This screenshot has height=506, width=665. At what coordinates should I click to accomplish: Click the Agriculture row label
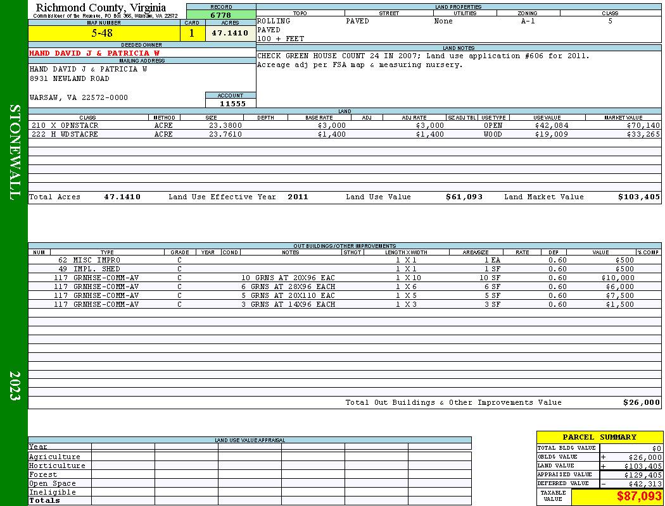54,457
